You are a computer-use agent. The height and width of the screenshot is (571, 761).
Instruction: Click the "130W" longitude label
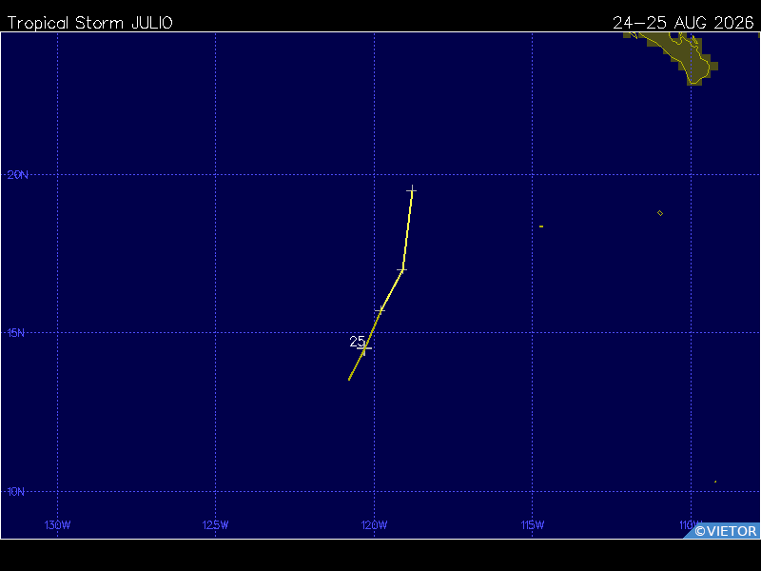tap(57, 525)
